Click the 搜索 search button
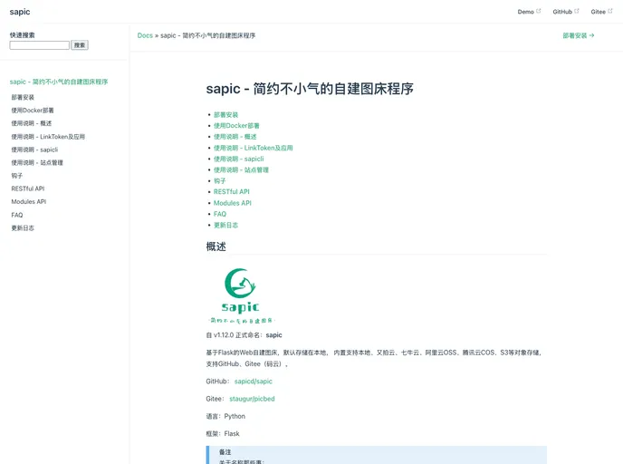 tap(80, 45)
